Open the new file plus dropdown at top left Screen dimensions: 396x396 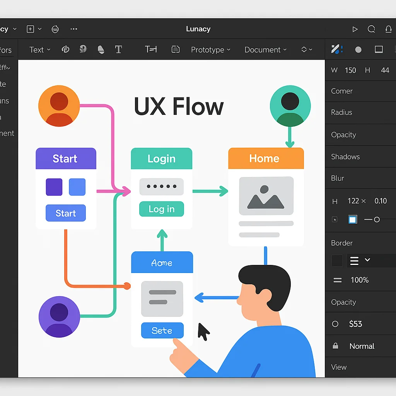(33, 29)
